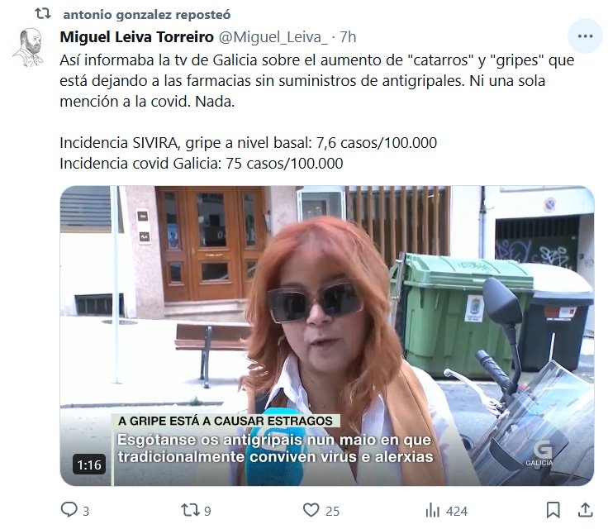Open Miguel Leiva Torreiro profile name
Image resolution: width=608 pixels, height=529 pixels.
click(x=136, y=37)
